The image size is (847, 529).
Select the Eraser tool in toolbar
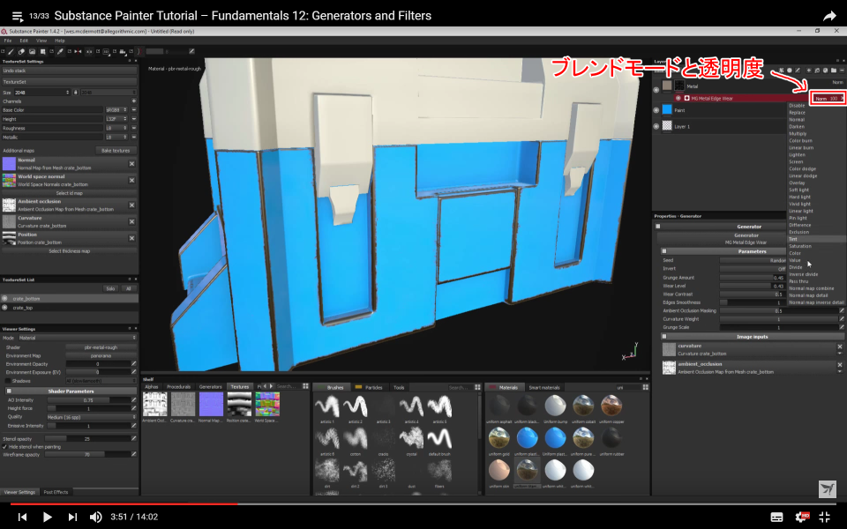tap(21, 51)
